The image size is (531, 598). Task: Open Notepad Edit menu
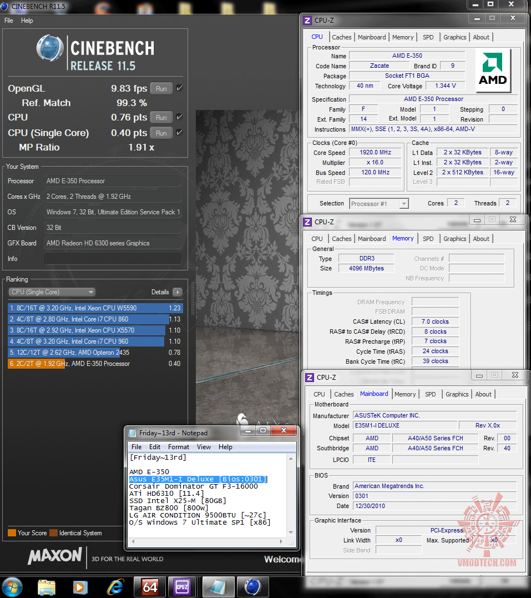pos(155,447)
